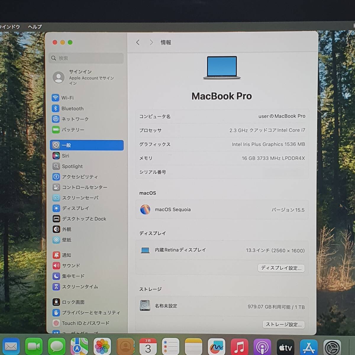
Task: Click the memory value '16 GB 3733 MHz LPDDR4X'
Action: [x=273, y=158]
